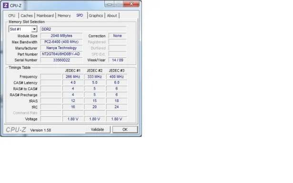Select the Week/Year value 14 / 09
The image size is (293, 183).
[x=117, y=60]
